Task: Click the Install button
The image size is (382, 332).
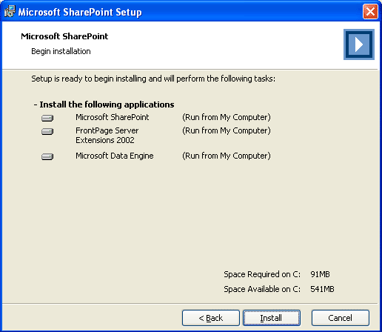Action: pyautogui.click(x=272, y=318)
